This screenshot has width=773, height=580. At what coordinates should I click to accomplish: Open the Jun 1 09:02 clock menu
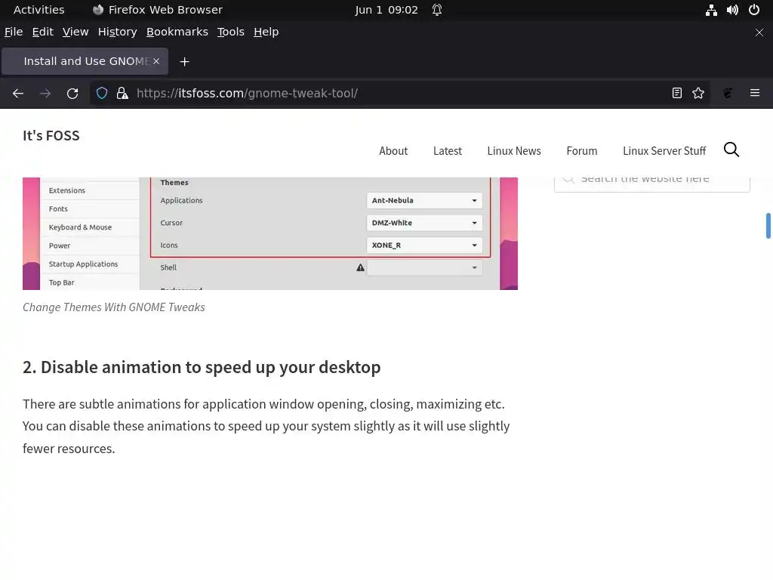pos(386,10)
